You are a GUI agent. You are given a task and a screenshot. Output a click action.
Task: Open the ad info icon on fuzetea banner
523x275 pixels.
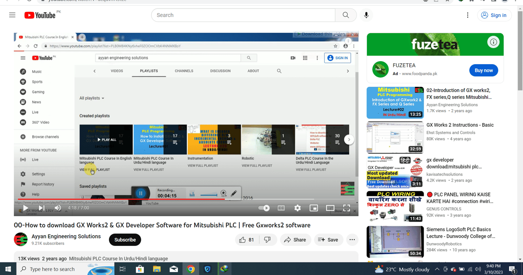493,42
